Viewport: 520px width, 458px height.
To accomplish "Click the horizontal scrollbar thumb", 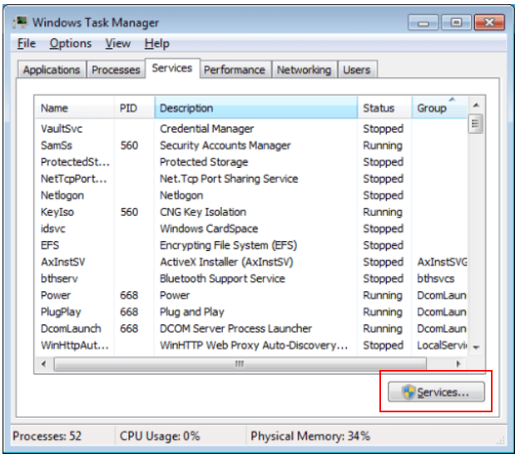I will (240, 364).
